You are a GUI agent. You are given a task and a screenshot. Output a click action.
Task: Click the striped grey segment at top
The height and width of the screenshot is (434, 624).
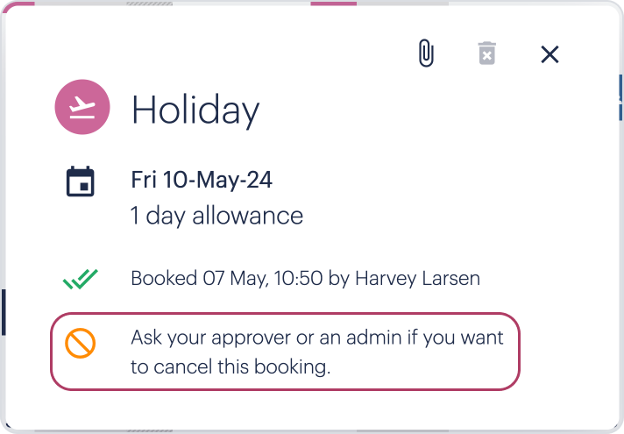click(x=150, y=4)
